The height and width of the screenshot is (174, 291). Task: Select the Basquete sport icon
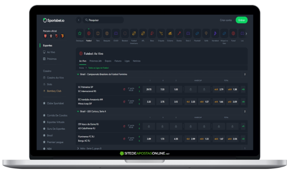click(x=107, y=34)
